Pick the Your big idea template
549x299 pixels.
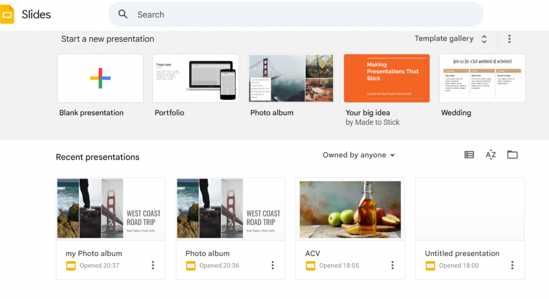(x=387, y=78)
